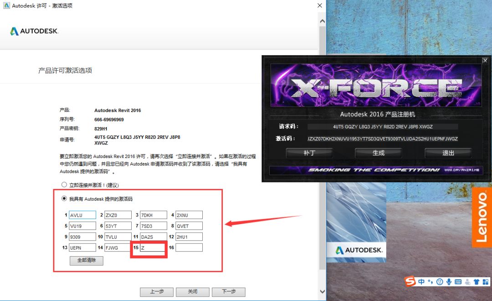Image resolution: width=492 pixels, height=301 pixels.
Task: Click the vertical scrollbar thumb in license dialog
Action: [x=322, y=148]
